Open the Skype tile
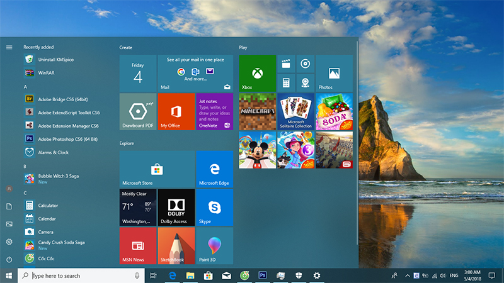 215,208
